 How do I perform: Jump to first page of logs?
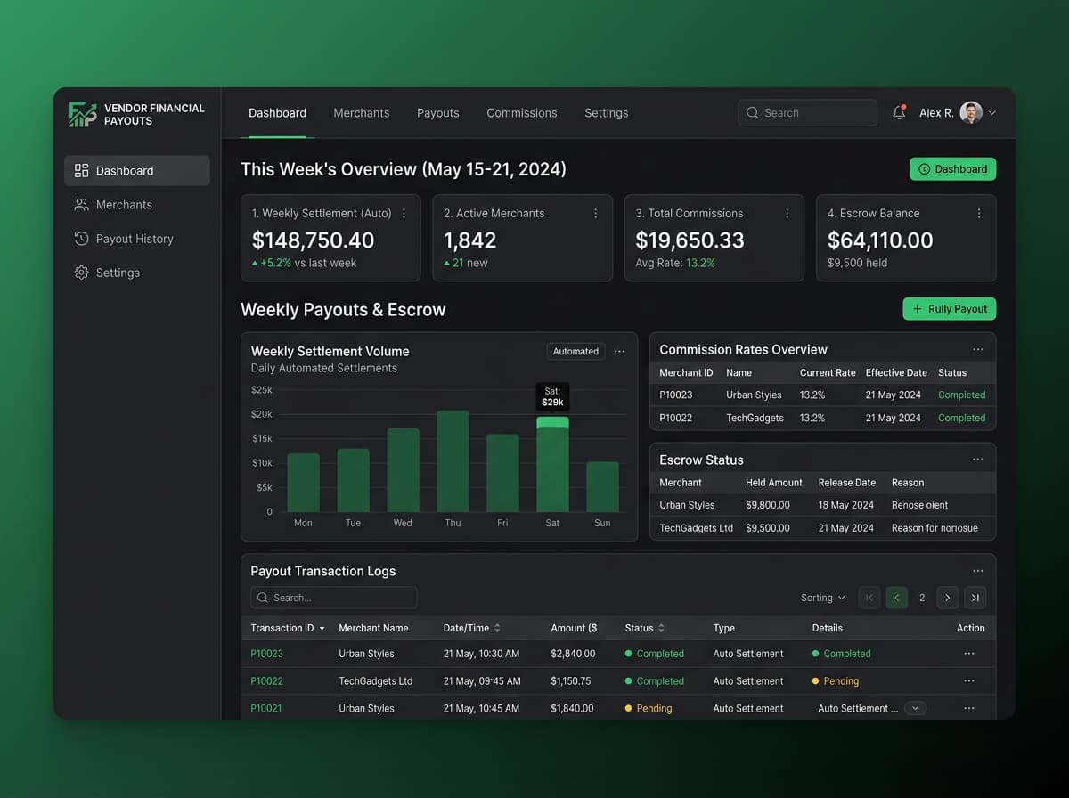point(869,598)
